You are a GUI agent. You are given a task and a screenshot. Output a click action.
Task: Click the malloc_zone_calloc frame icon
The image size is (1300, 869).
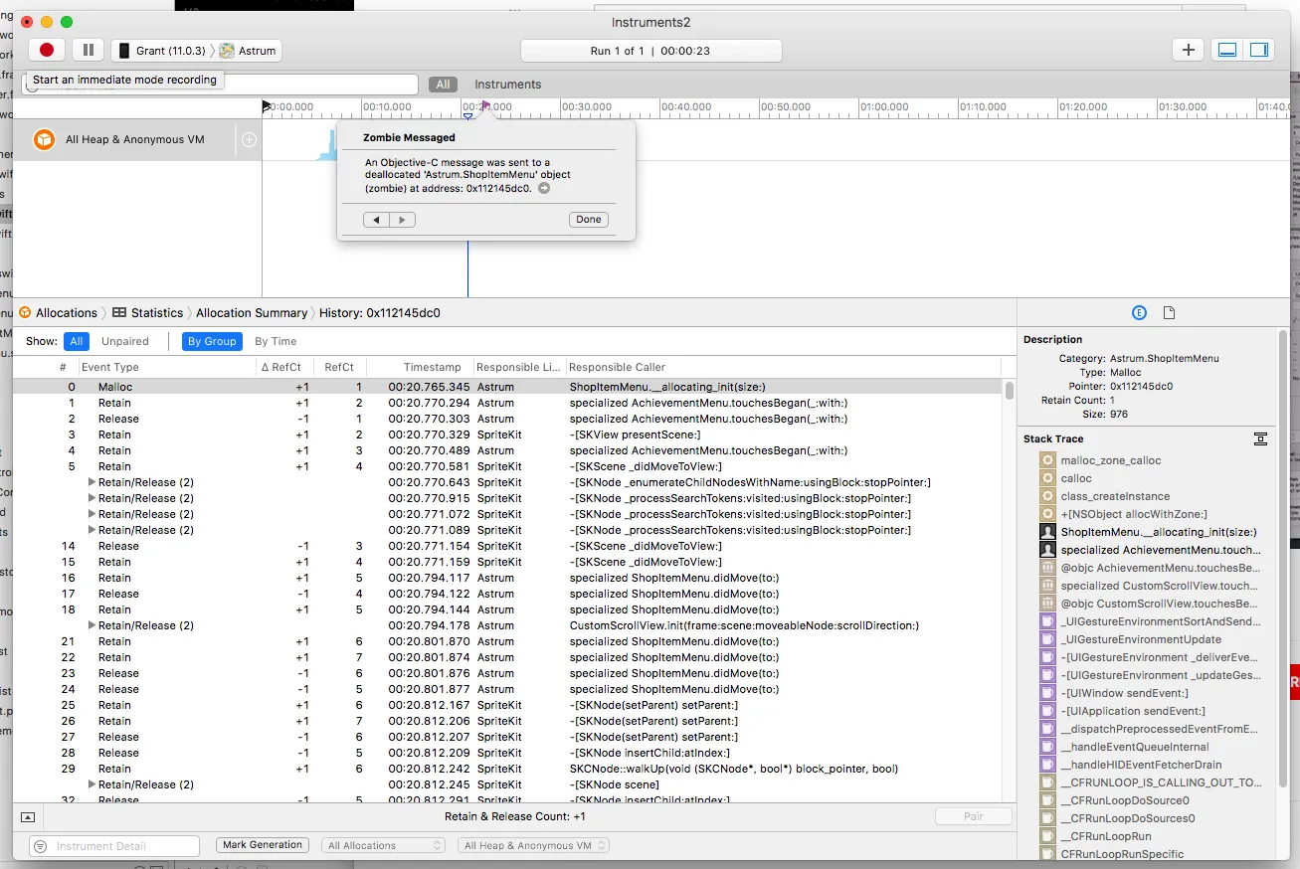[1046, 460]
